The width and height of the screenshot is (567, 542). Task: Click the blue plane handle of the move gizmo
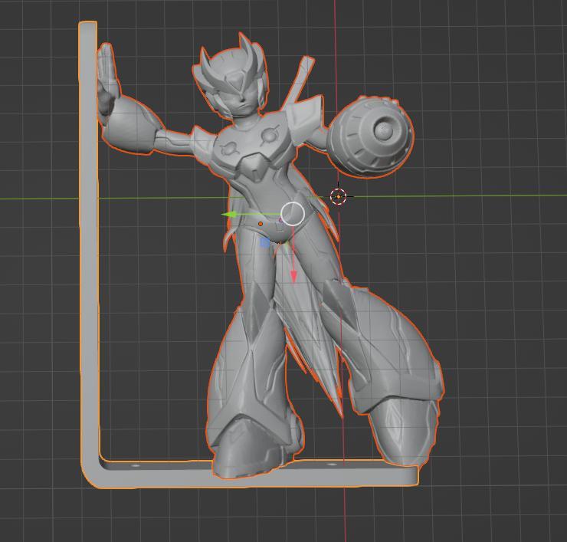(265, 242)
